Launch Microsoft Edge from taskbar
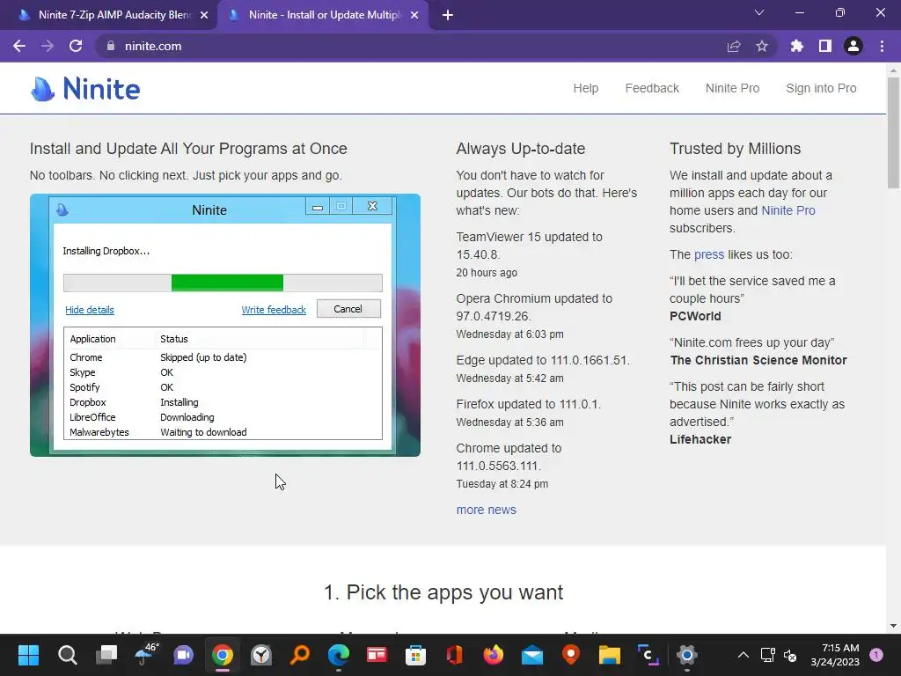The width and height of the screenshot is (901, 676). point(339,654)
